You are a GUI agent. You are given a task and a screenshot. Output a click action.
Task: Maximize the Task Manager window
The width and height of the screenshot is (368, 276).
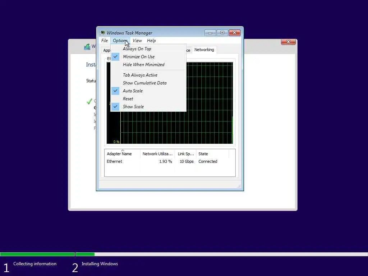point(222,33)
